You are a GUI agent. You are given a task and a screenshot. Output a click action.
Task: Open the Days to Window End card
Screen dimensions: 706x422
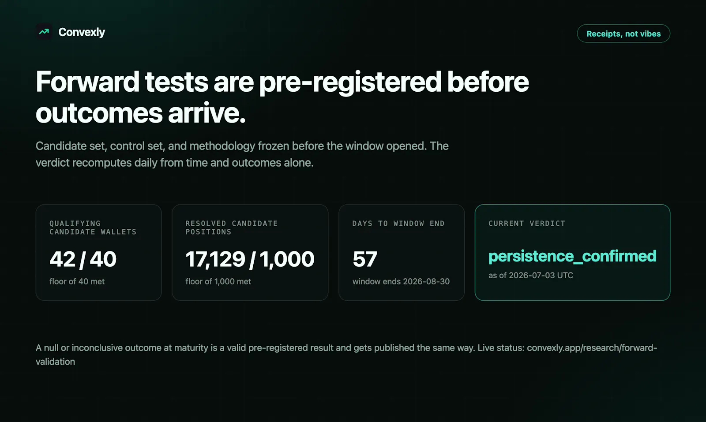[x=402, y=253]
